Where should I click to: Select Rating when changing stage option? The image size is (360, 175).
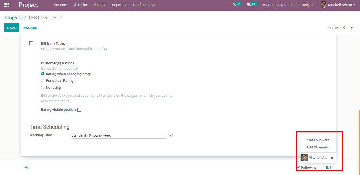pos(43,74)
